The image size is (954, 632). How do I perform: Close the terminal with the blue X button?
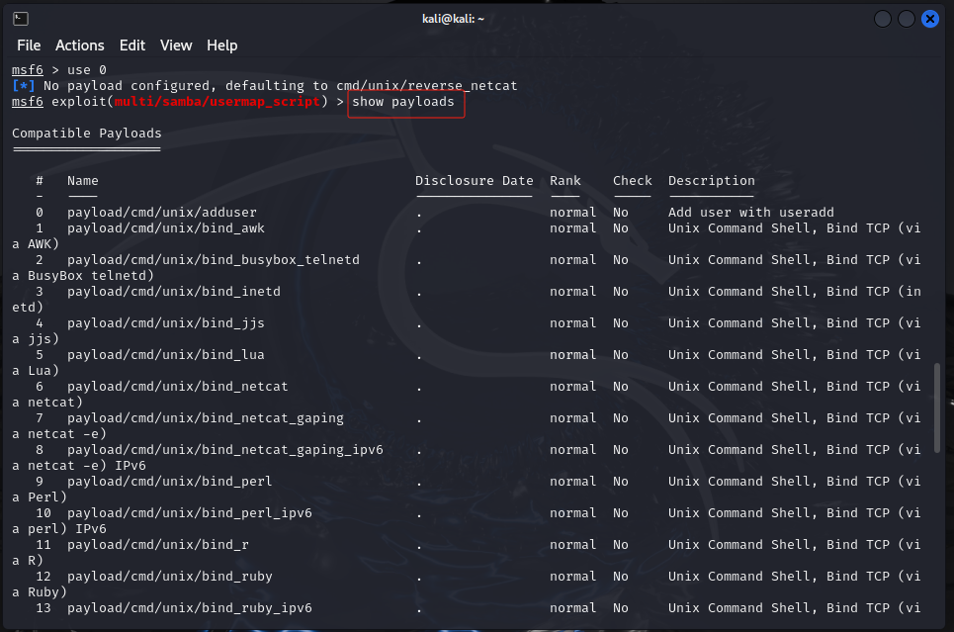click(x=929, y=19)
